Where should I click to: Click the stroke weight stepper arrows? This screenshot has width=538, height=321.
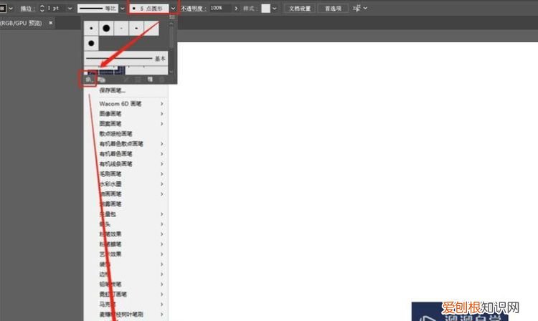pos(42,8)
